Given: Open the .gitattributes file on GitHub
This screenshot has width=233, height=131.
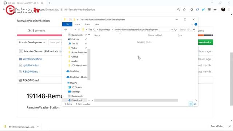Looking at the screenshot, I should pos(31,65).
